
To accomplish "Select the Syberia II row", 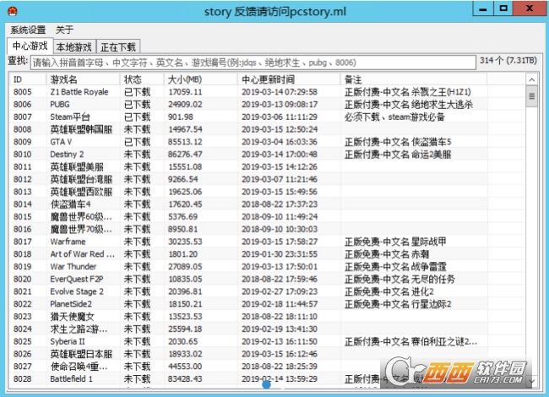I will coord(267,342).
